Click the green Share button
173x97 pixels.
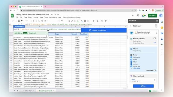[x=152, y=16]
